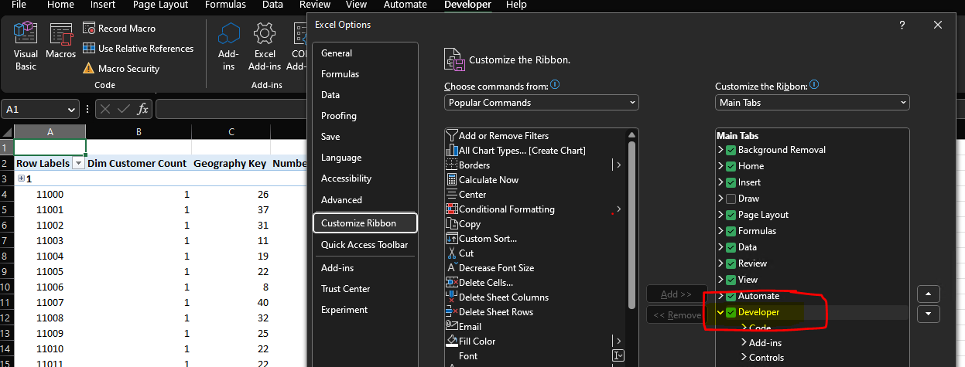Select the Copy command icon
Screen dimensions: 965x367
tap(452, 223)
